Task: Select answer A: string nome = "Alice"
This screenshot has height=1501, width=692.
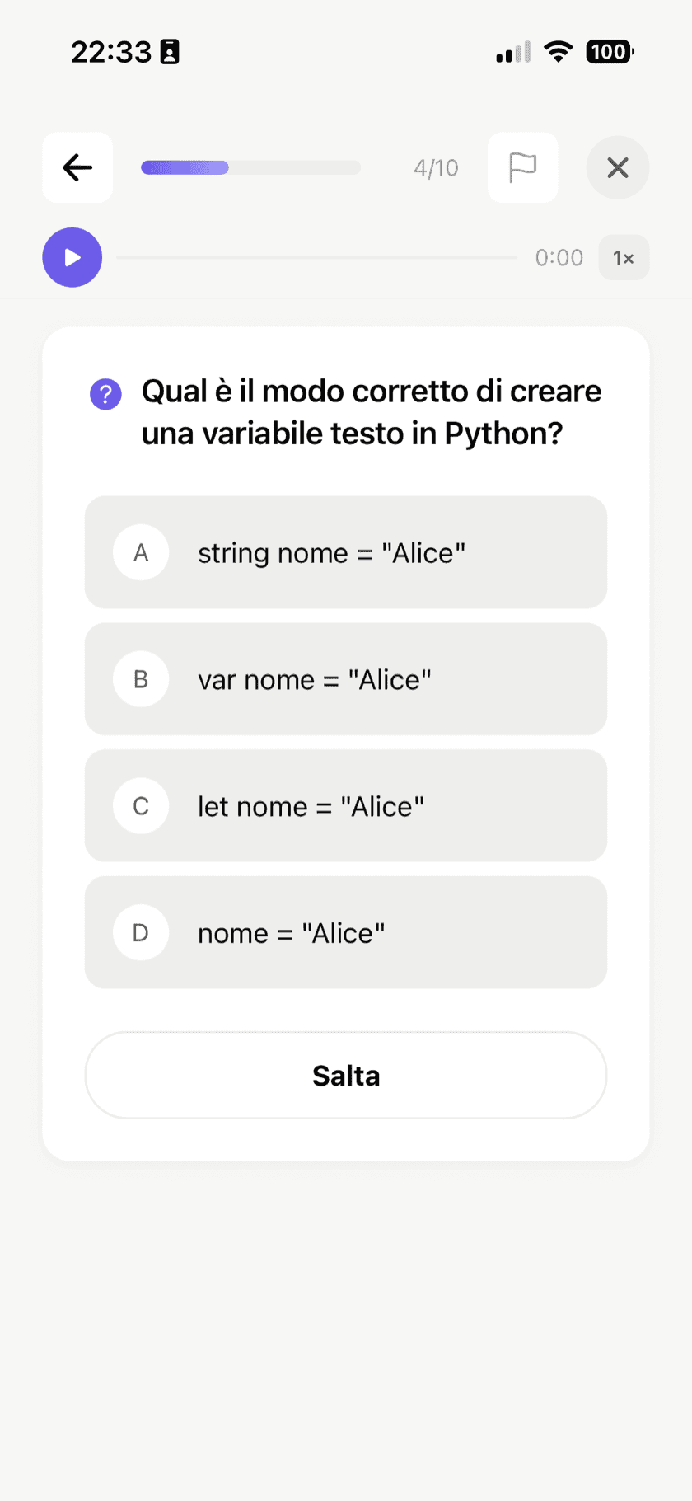Action: point(345,552)
